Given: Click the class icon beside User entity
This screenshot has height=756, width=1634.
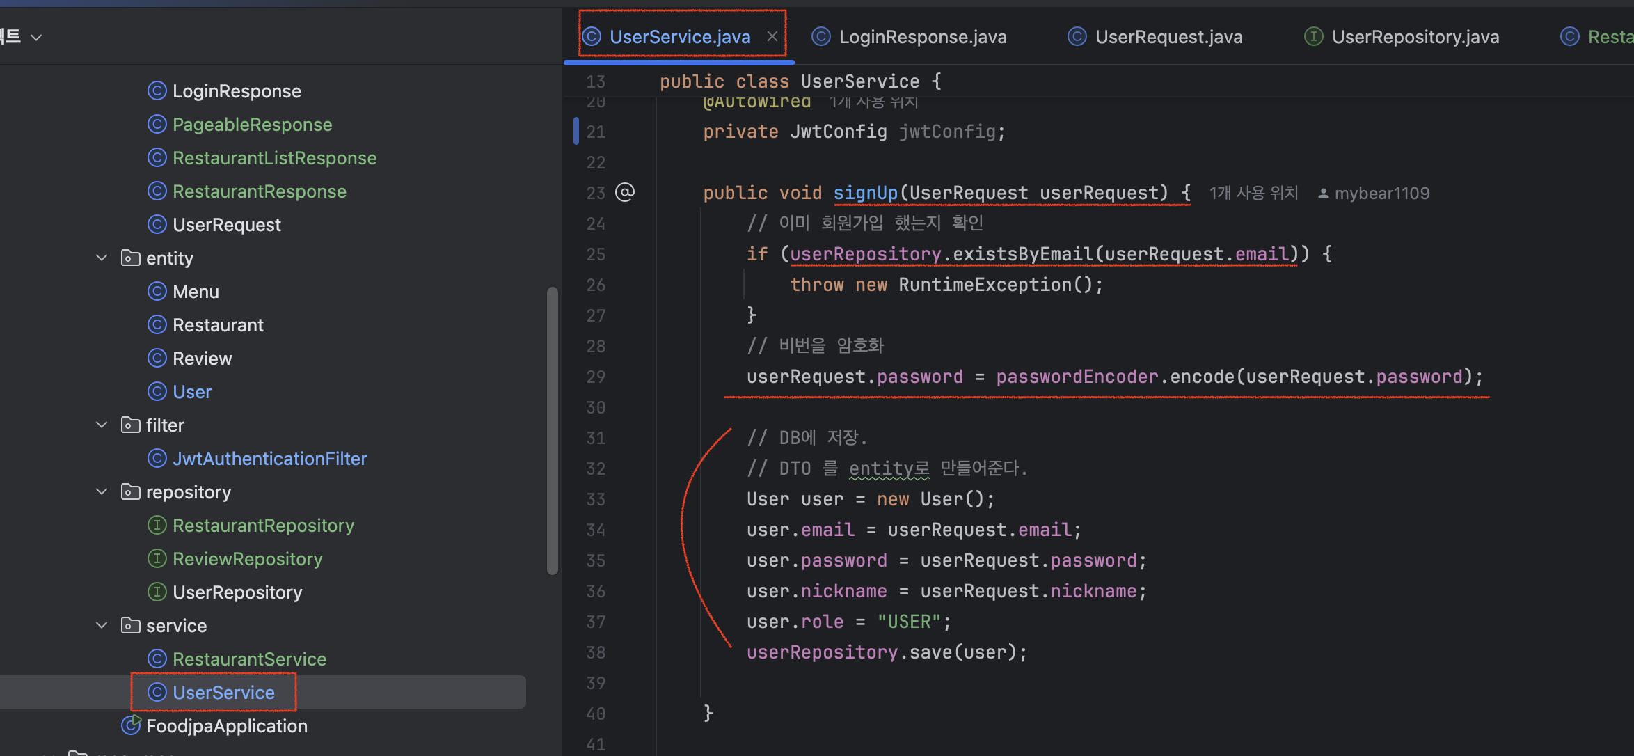Looking at the screenshot, I should tap(157, 391).
